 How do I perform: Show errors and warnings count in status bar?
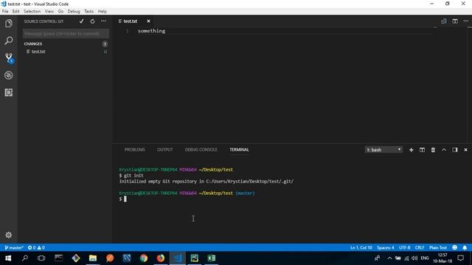[x=36, y=247]
